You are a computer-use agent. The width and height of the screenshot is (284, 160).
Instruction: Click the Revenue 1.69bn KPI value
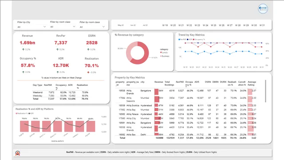pyautogui.click(x=28, y=43)
